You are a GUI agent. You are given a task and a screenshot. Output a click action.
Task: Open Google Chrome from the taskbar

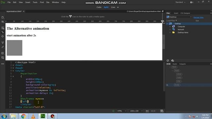[24, 116]
